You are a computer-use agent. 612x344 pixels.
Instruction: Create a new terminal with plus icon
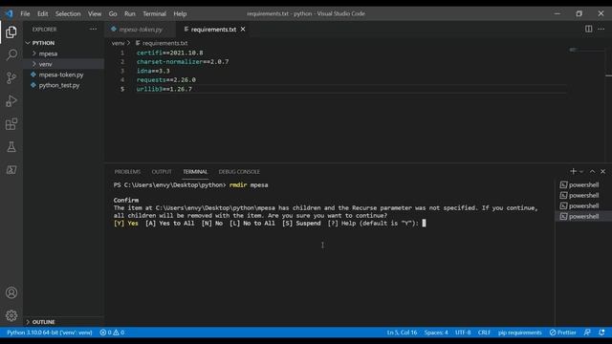[x=573, y=171]
